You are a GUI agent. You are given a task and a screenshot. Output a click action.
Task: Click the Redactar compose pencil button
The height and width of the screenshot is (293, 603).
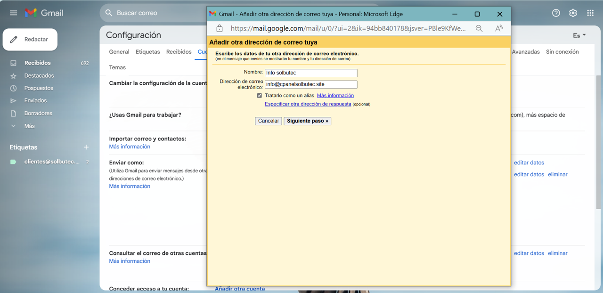click(30, 40)
